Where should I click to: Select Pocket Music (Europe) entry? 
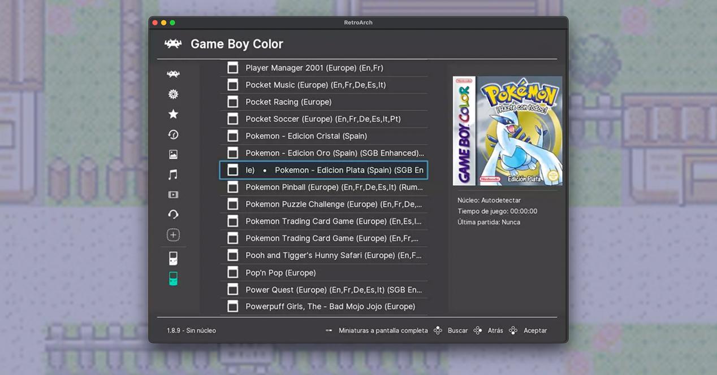pyautogui.click(x=324, y=85)
